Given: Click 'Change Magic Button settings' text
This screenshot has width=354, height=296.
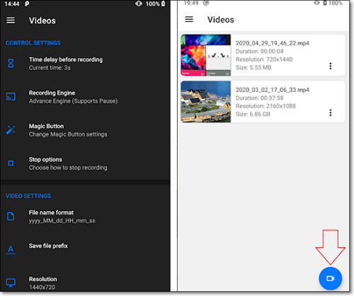Looking at the screenshot, I should click(68, 134).
